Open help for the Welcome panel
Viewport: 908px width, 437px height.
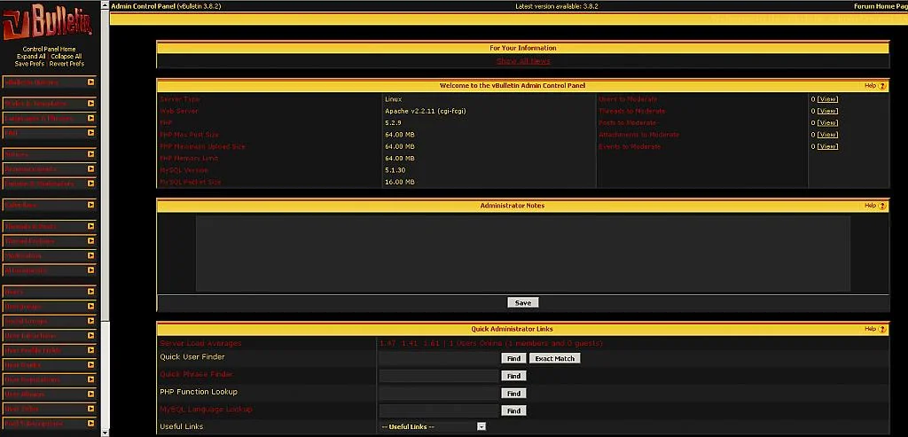pyautogui.click(x=882, y=86)
